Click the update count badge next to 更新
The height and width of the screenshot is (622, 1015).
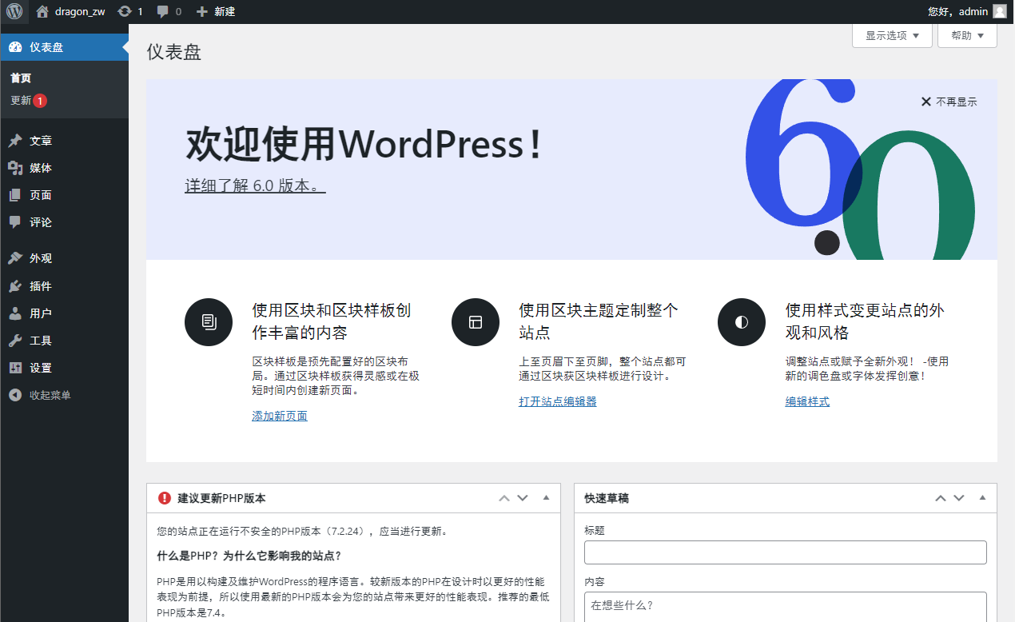[40, 101]
